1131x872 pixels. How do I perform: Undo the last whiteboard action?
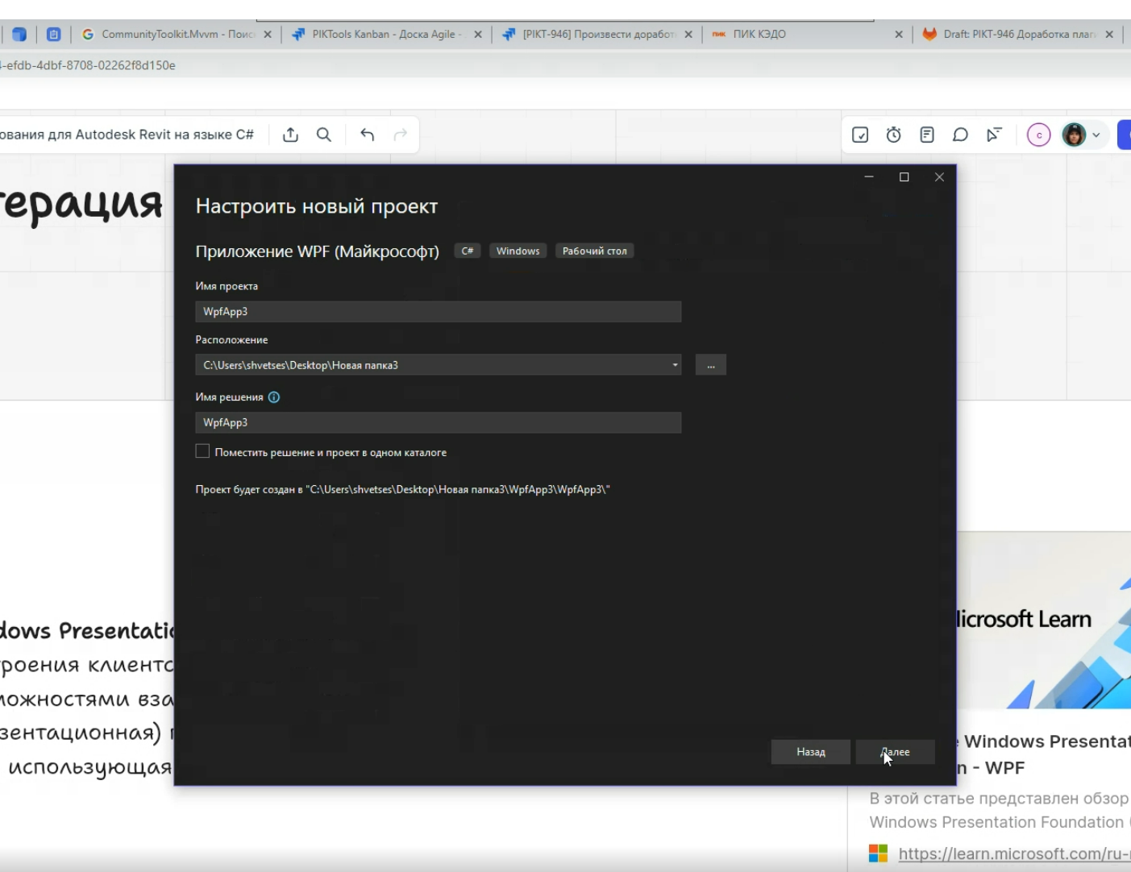pos(368,135)
